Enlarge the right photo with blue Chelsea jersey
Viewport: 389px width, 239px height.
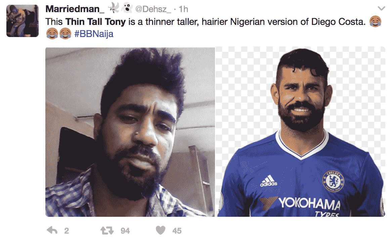click(300, 132)
